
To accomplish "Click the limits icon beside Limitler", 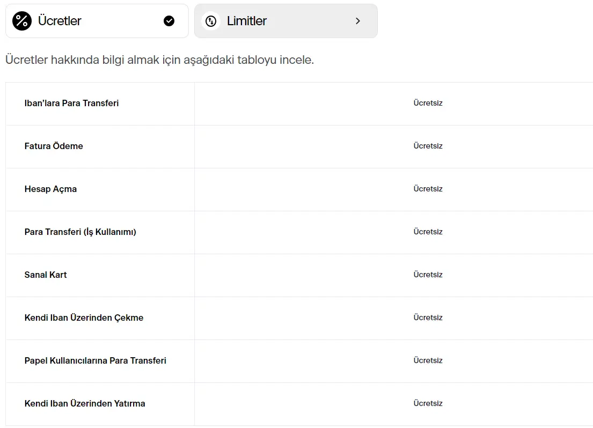I will pos(211,21).
